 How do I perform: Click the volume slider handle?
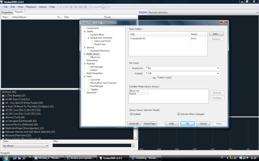tap(103, 7)
